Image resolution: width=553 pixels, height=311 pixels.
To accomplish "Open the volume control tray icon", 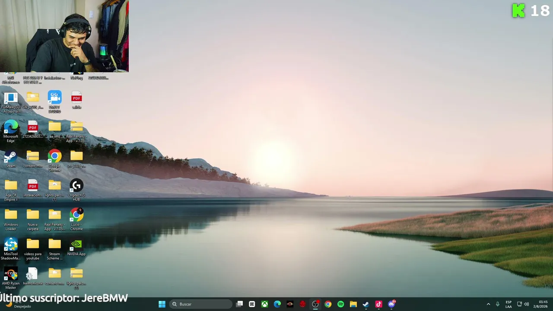I will 527,304.
